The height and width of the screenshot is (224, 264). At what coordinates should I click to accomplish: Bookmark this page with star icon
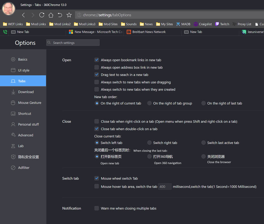[x=69, y=15]
